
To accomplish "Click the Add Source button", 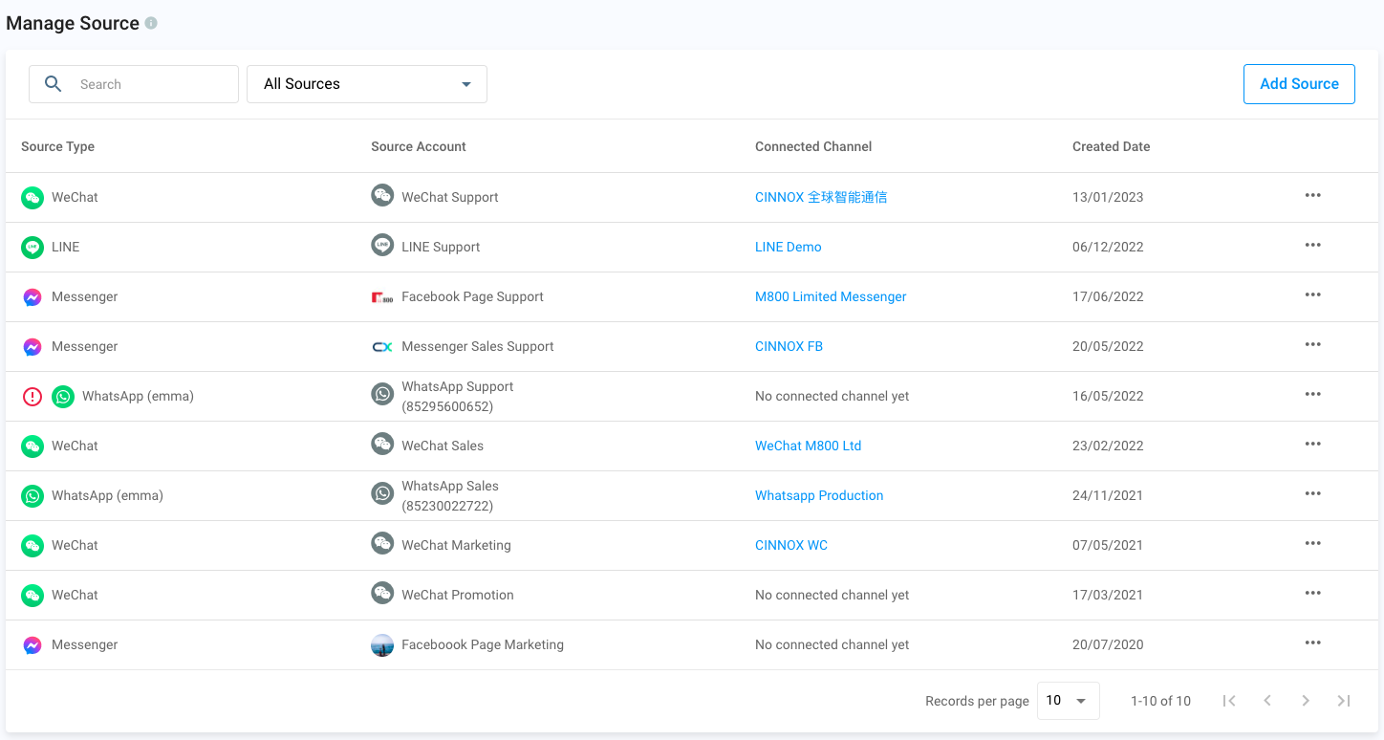I will click(x=1299, y=84).
